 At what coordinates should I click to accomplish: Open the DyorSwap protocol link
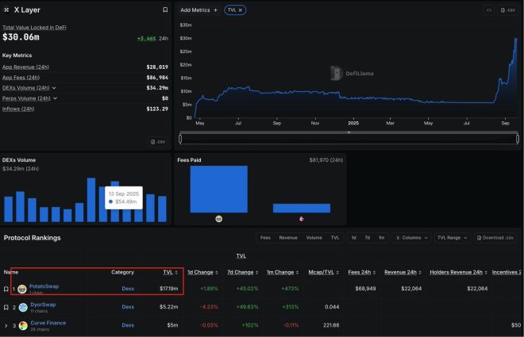[x=43, y=304]
